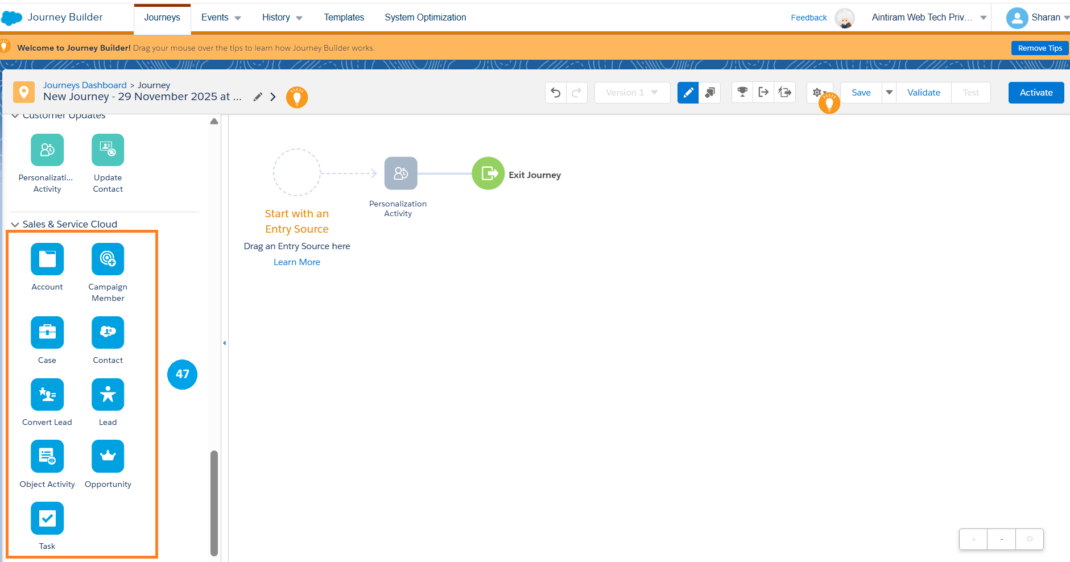Click the Update Contact activity icon

point(108,150)
